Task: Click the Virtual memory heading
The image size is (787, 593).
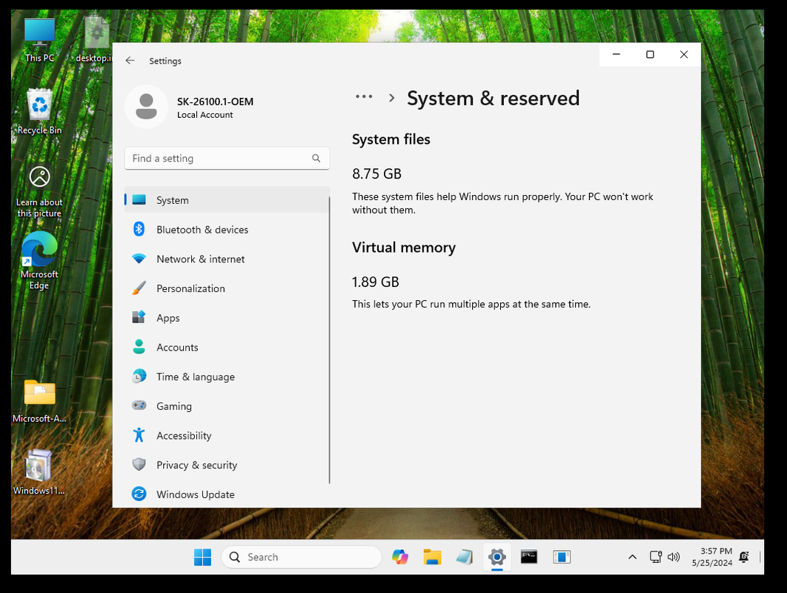Action: (x=404, y=248)
